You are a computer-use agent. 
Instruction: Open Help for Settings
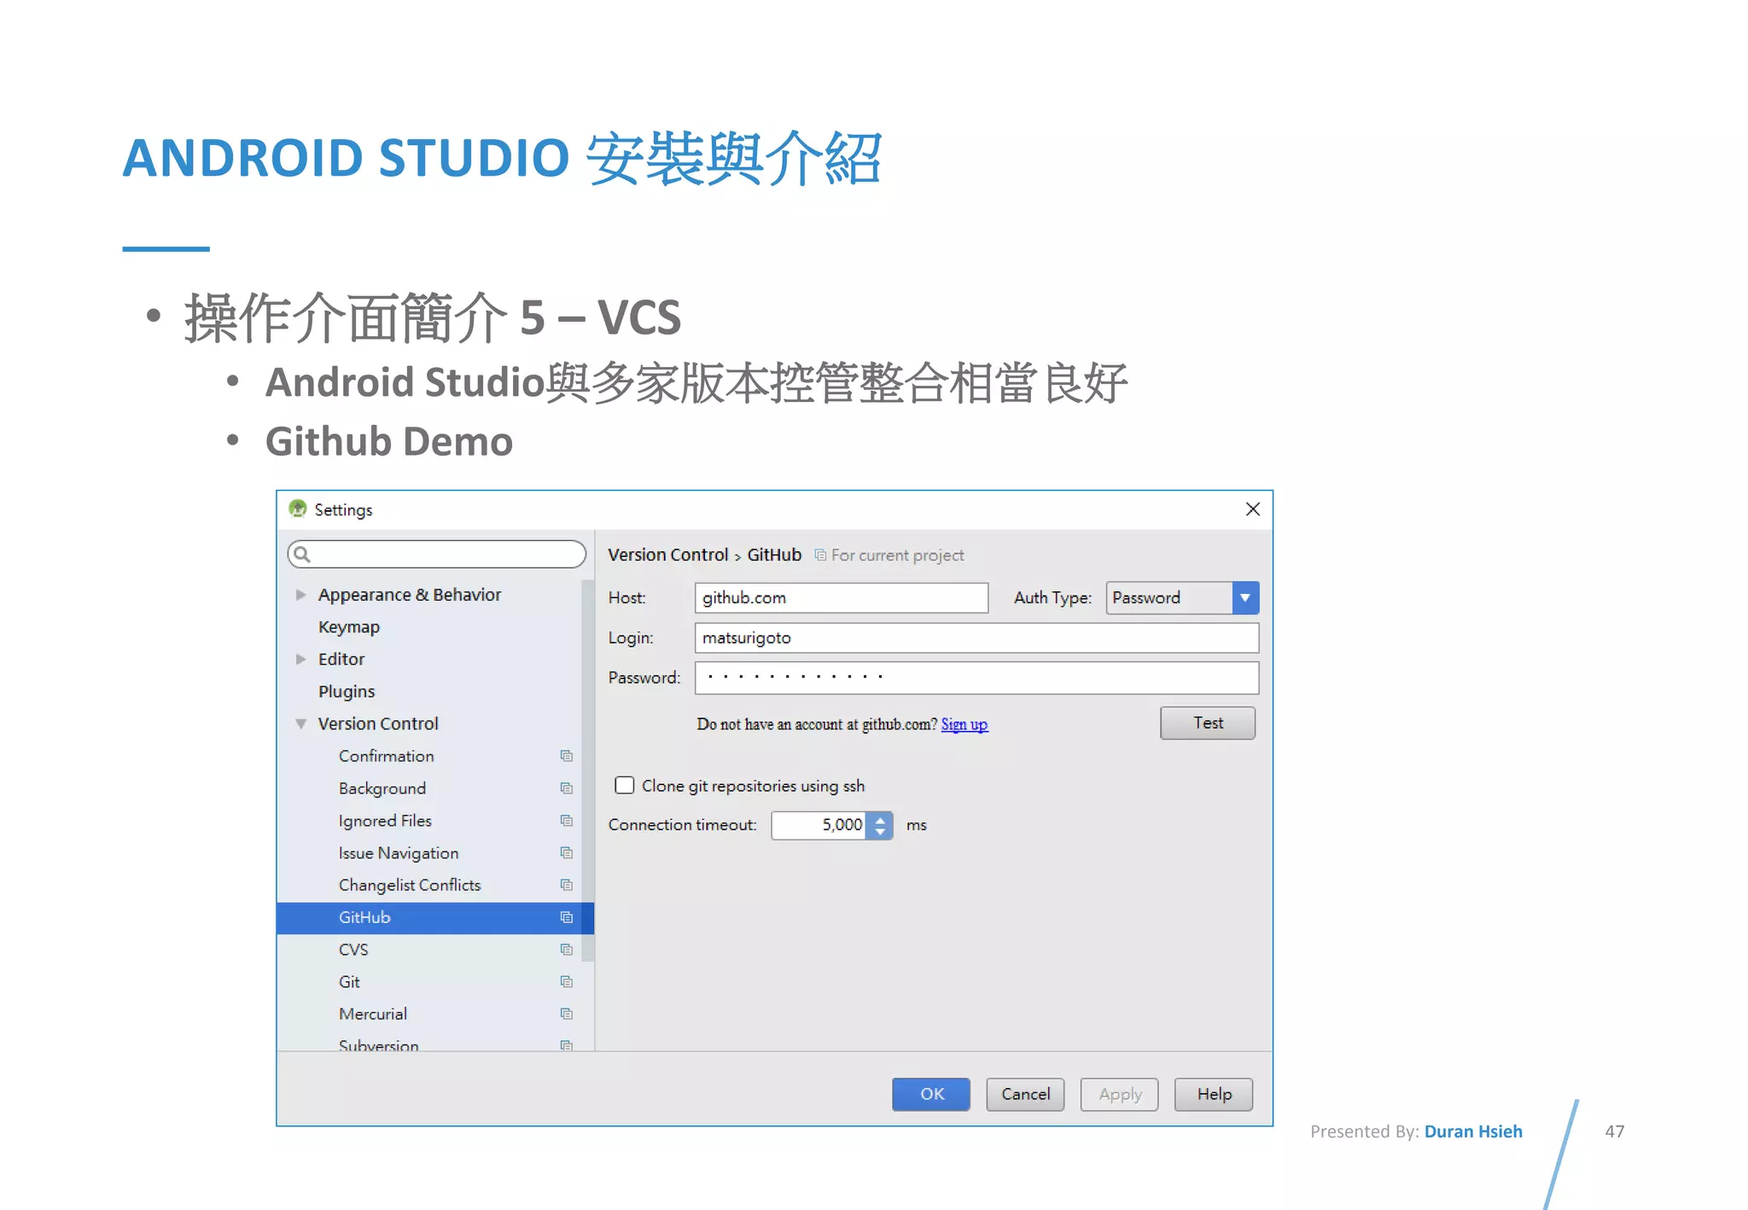click(1214, 1094)
